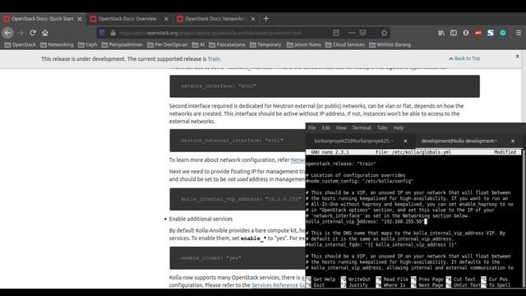Open page actions three-dot menu

[351, 33]
